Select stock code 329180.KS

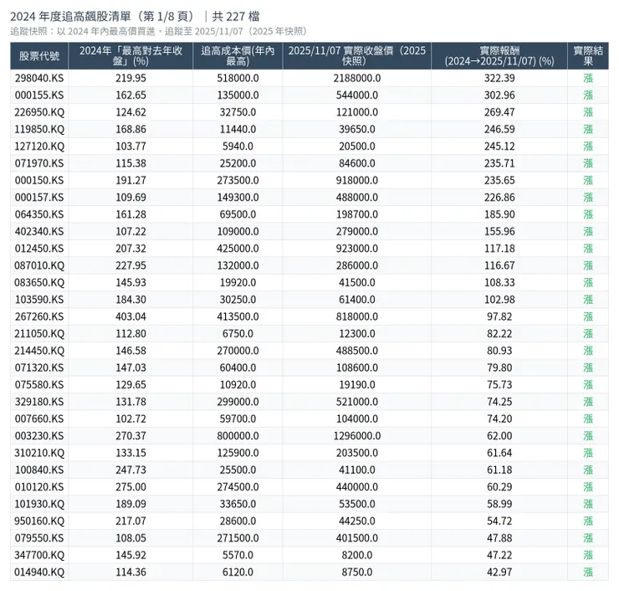[x=39, y=402]
